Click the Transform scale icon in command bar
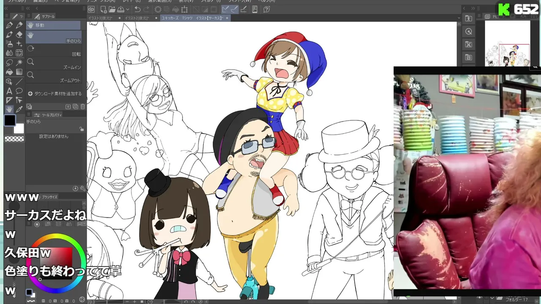541x304 pixels. [x=184, y=9]
